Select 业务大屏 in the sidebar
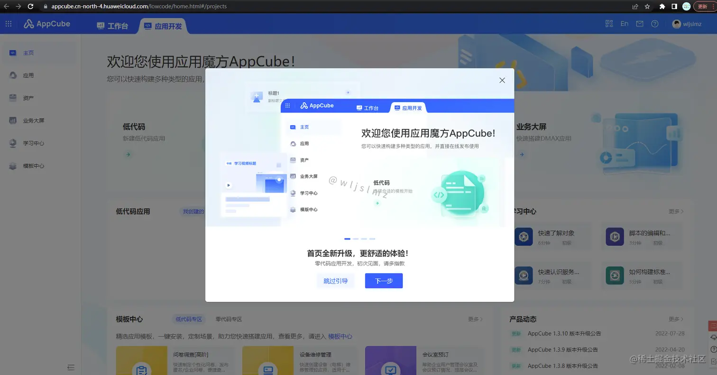 40,120
